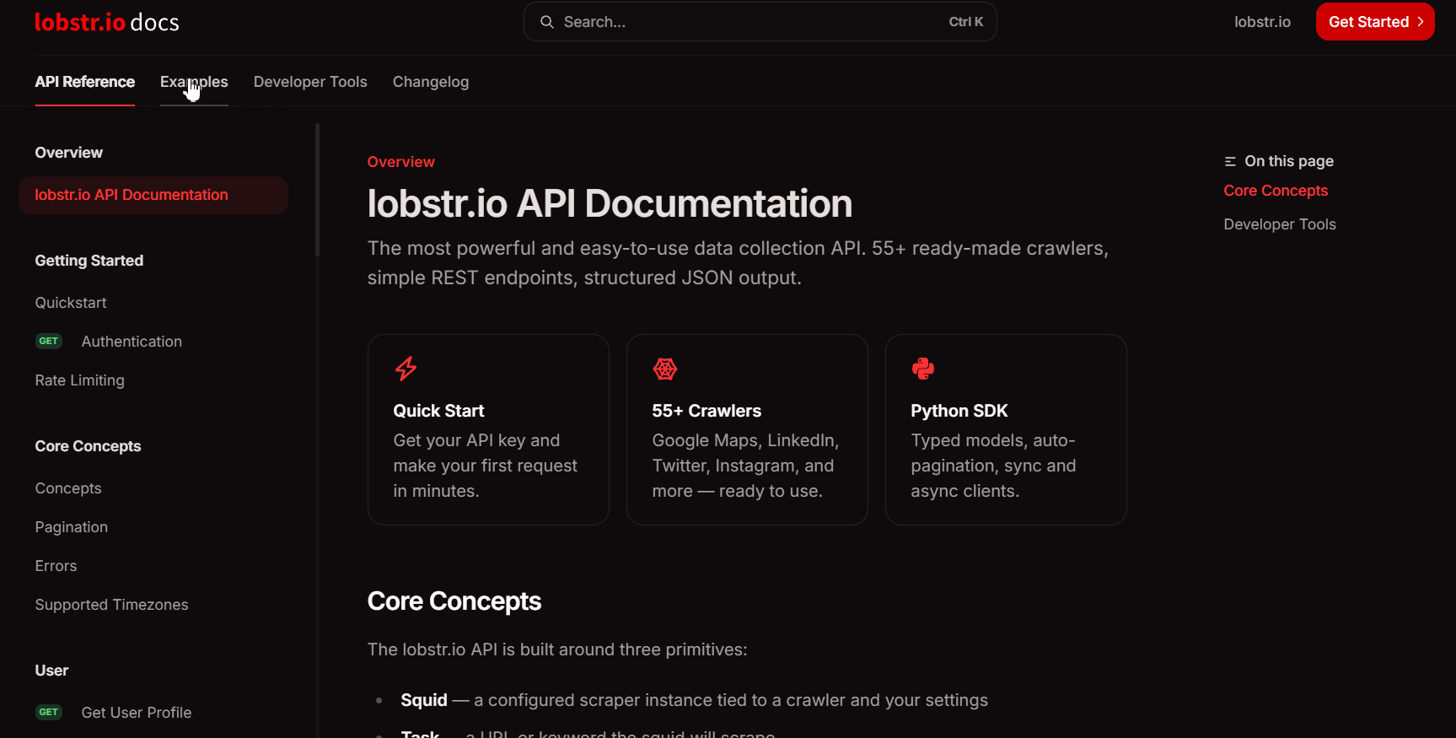Open the Developer Tools tab
The image size is (1456, 738).
click(x=310, y=82)
